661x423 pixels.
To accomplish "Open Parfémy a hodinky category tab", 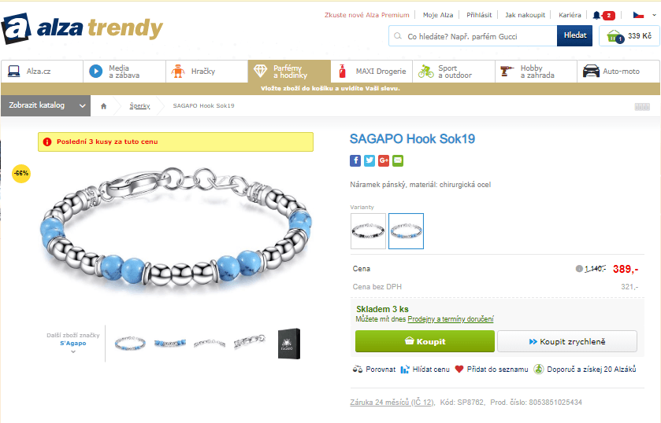I will (289, 72).
